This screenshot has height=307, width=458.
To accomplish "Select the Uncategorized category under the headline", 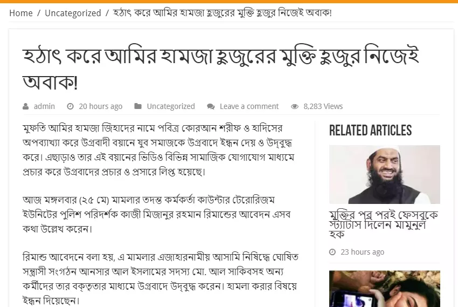I will 171,106.
